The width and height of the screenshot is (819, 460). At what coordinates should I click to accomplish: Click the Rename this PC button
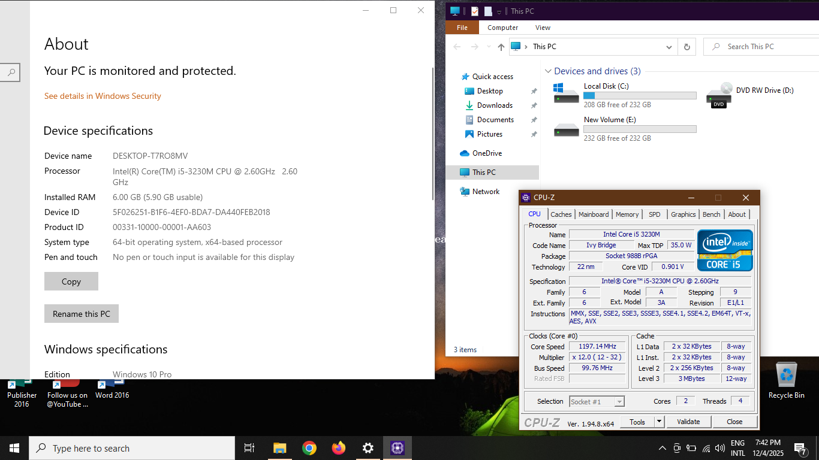click(x=82, y=314)
